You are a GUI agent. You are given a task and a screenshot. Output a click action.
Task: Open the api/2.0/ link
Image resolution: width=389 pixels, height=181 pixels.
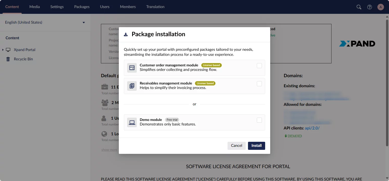pyautogui.click(x=312, y=128)
